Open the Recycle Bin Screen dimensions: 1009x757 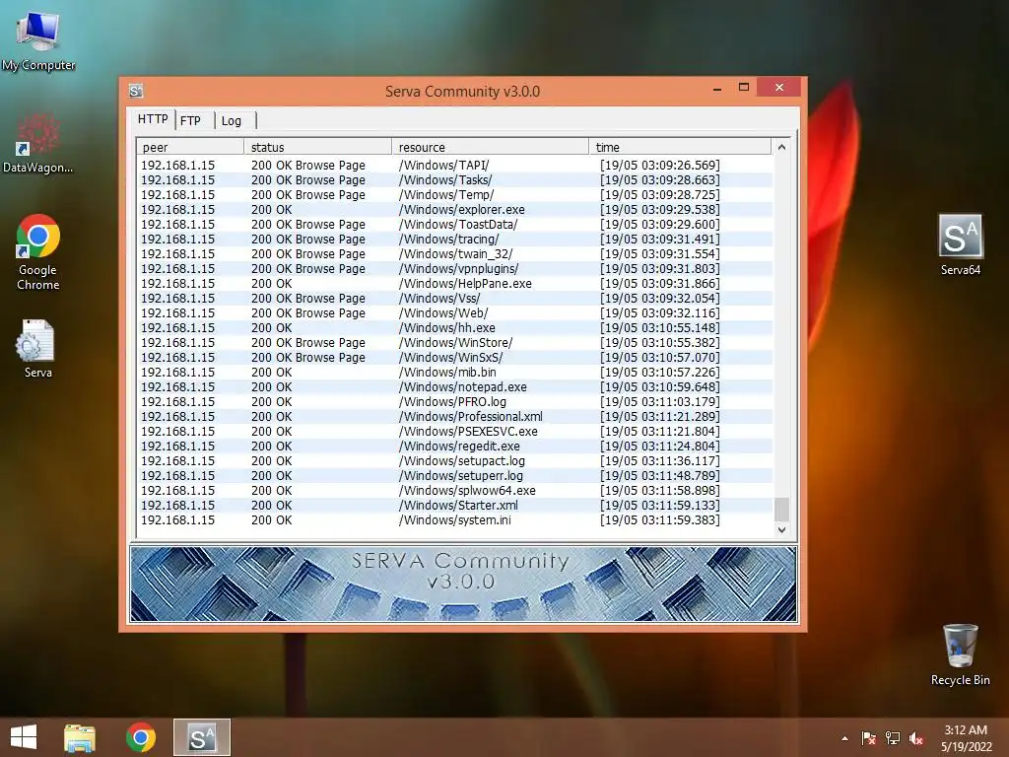tap(960, 654)
